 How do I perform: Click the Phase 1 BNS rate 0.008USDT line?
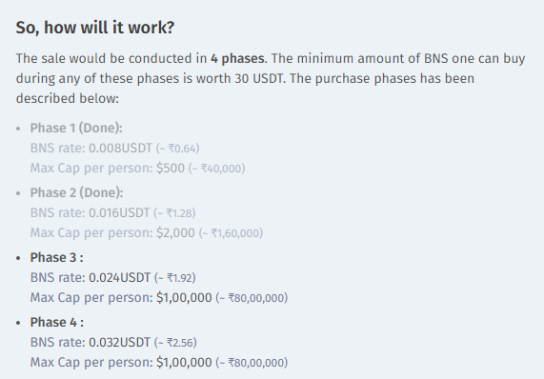(x=114, y=148)
